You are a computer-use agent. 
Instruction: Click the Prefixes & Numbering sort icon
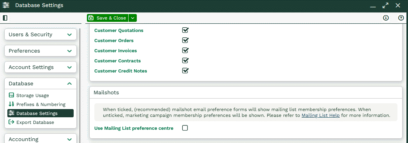click(x=11, y=104)
